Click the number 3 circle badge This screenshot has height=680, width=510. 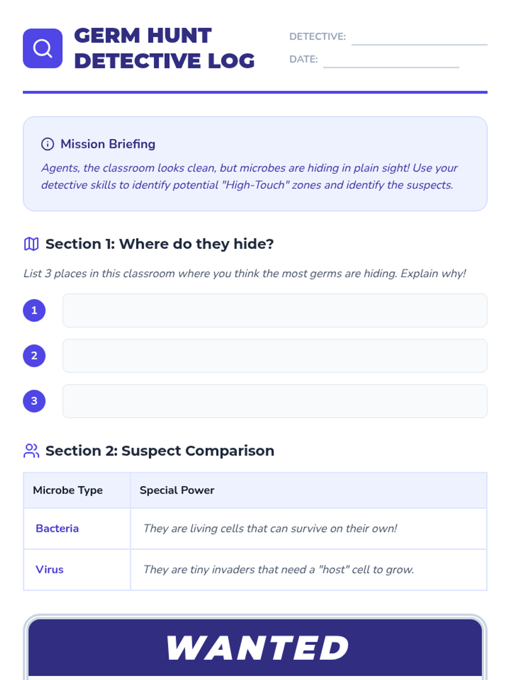[34, 401]
